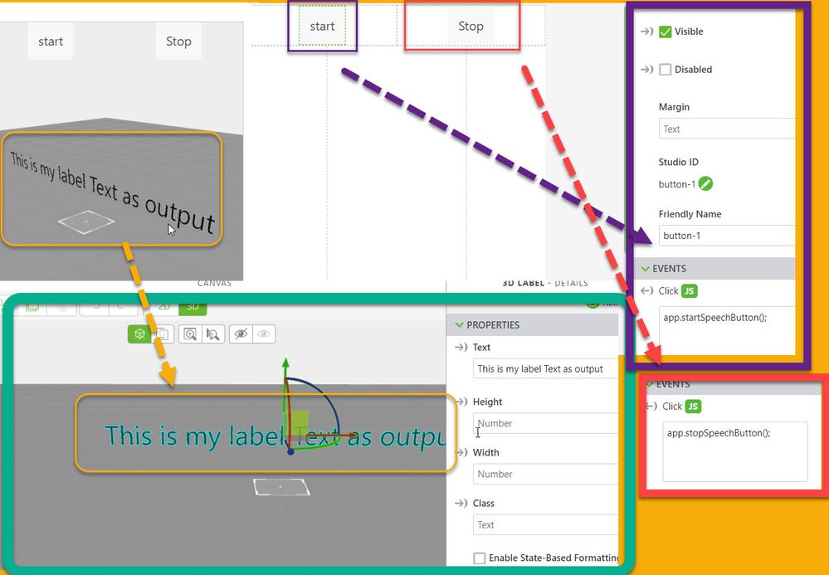The image size is (829, 575).
Task: Click black label text in preview scene
Action: pyautogui.click(x=112, y=192)
